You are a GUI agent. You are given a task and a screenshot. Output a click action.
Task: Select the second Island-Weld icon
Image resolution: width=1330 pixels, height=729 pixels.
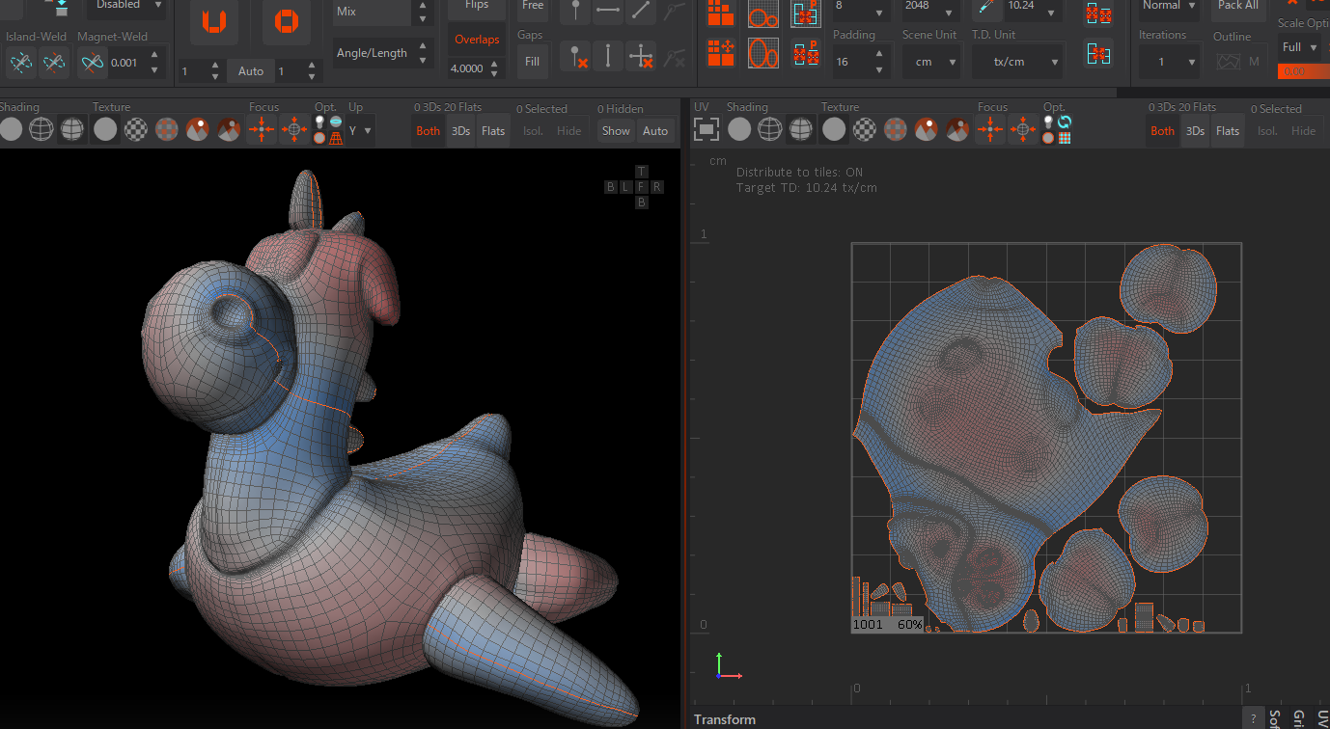[54, 64]
